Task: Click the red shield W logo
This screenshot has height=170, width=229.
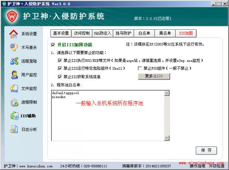Action: click(x=12, y=16)
